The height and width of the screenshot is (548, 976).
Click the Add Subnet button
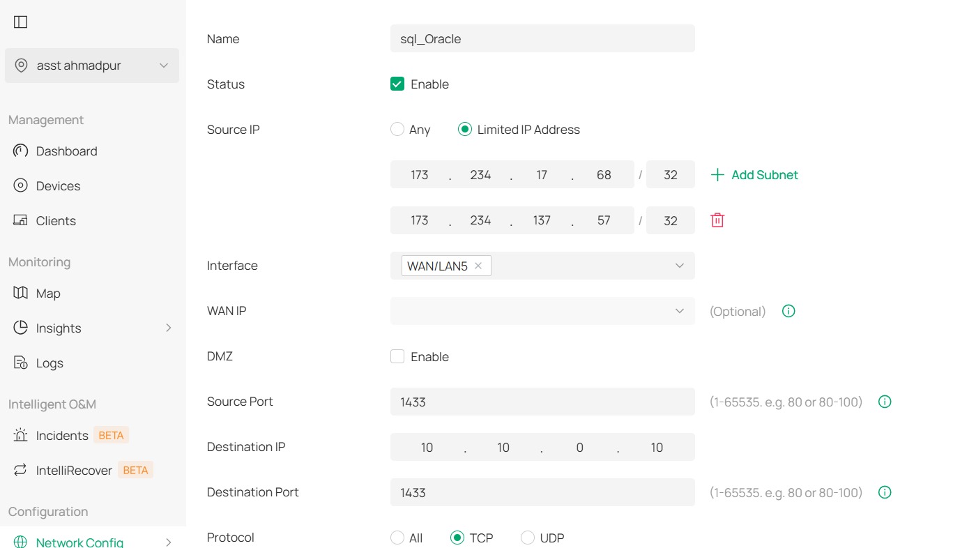(754, 175)
